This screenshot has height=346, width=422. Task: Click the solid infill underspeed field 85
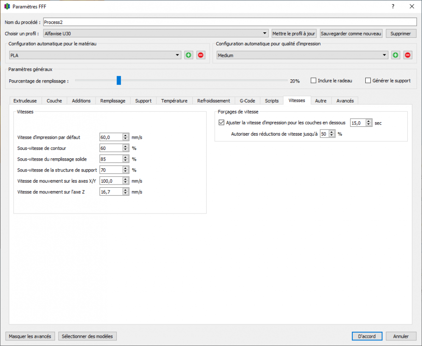click(x=111, y=159)
